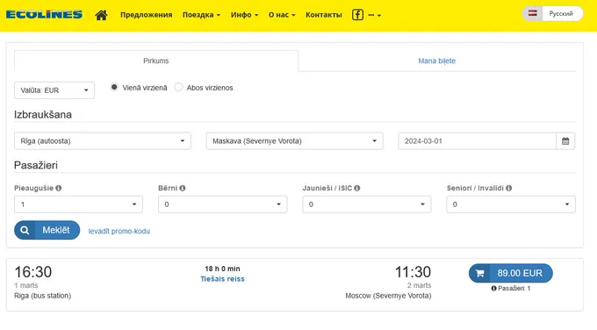This screenshot has height=330, width=597.
Task: Open the Предложения menu item
Action: click(147, 15)
